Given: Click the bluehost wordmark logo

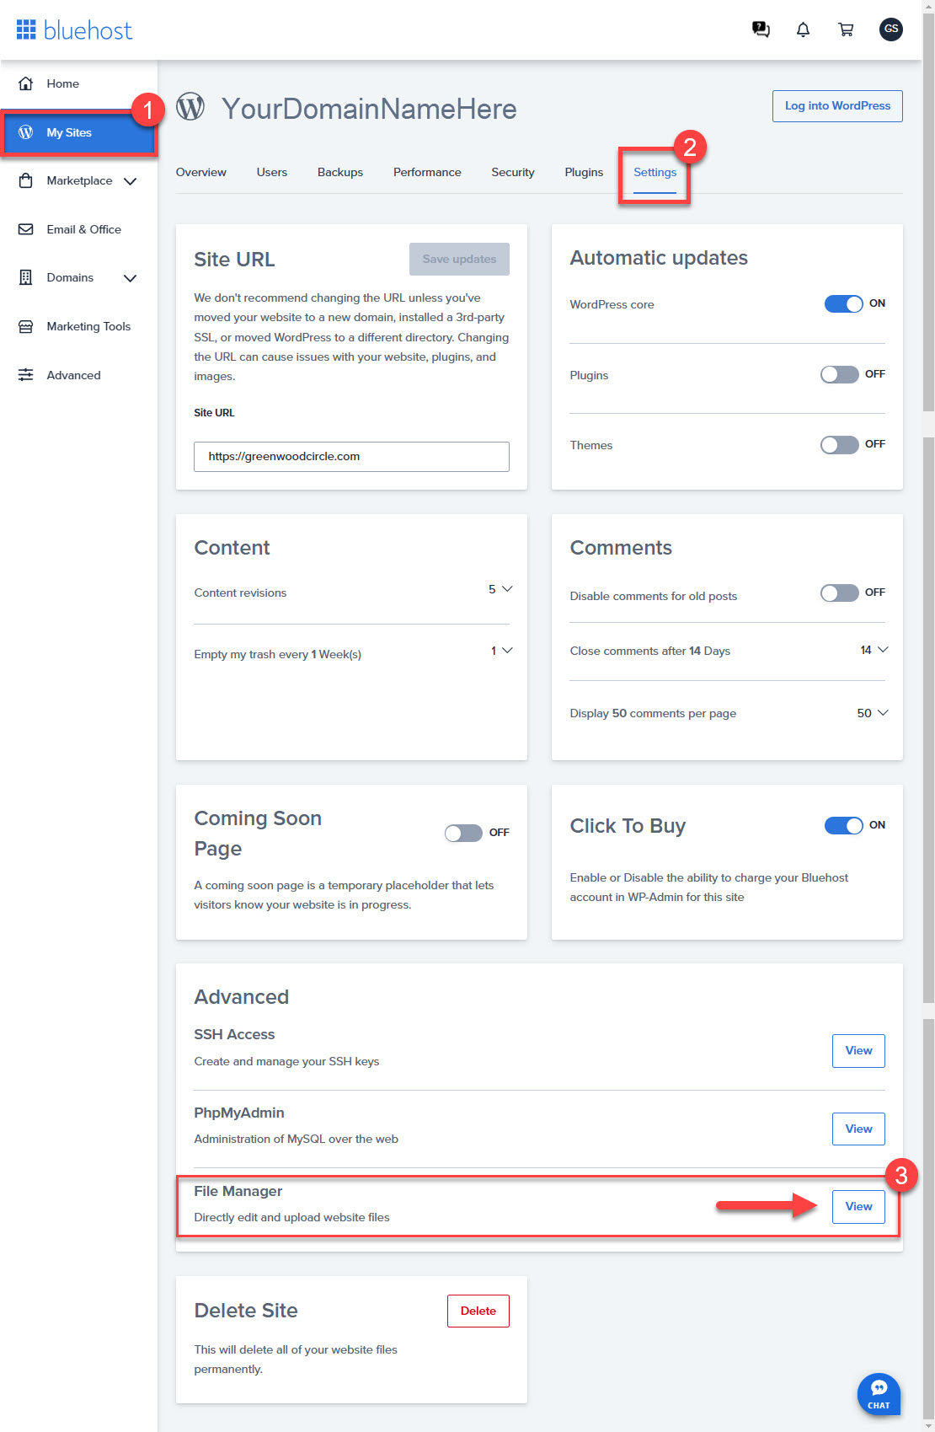Looking at the screenshot, I should (88, 31).
